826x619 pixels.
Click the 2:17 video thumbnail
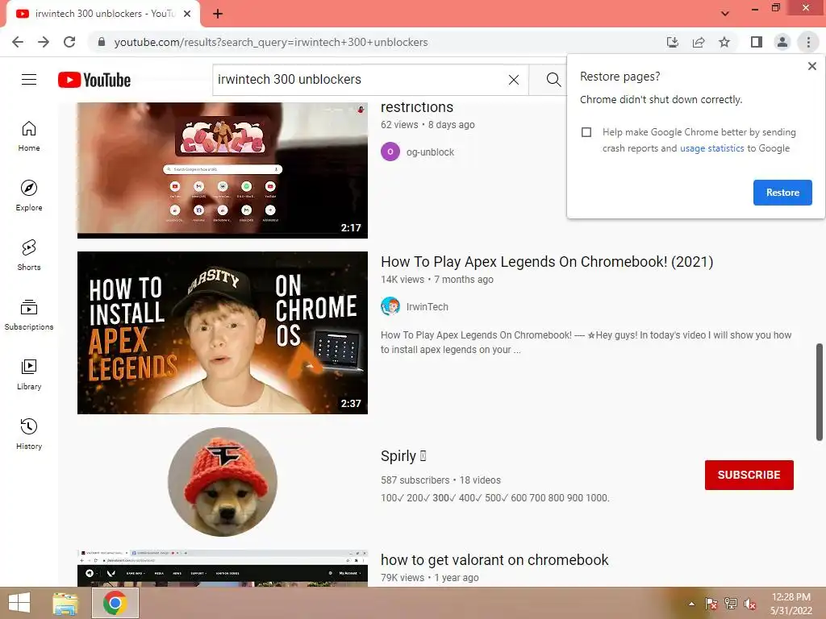point(223,170)
